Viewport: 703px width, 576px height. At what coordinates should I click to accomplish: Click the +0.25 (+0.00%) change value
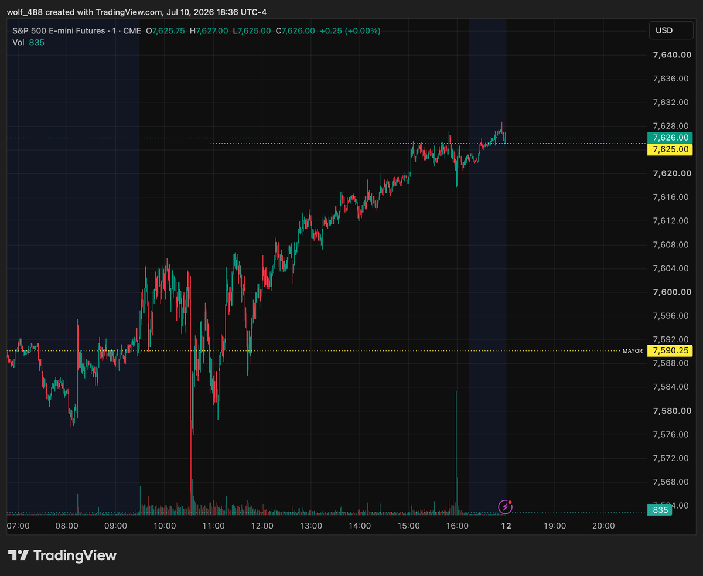tap(350, 30)
